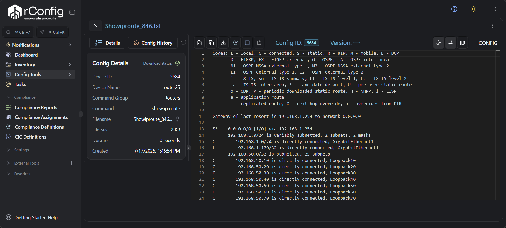Toggle editor dark mode icon
The height and width of the screenshot is (228, 506).
[439, 43]
